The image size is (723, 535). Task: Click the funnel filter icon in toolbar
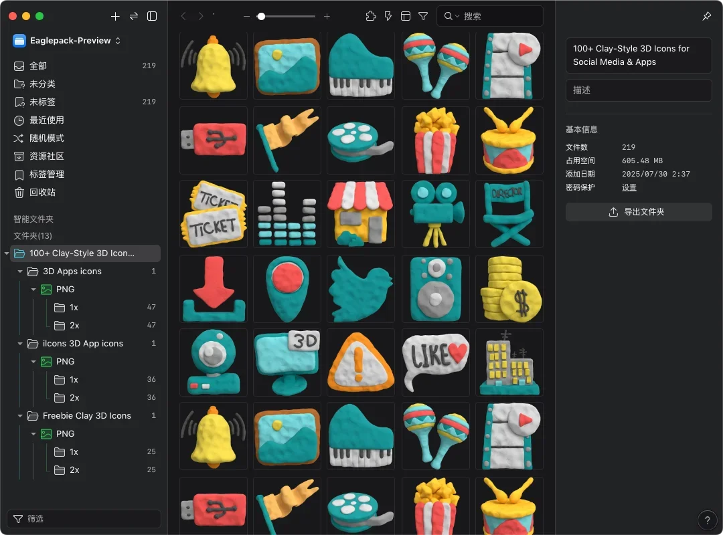(423, 16)
